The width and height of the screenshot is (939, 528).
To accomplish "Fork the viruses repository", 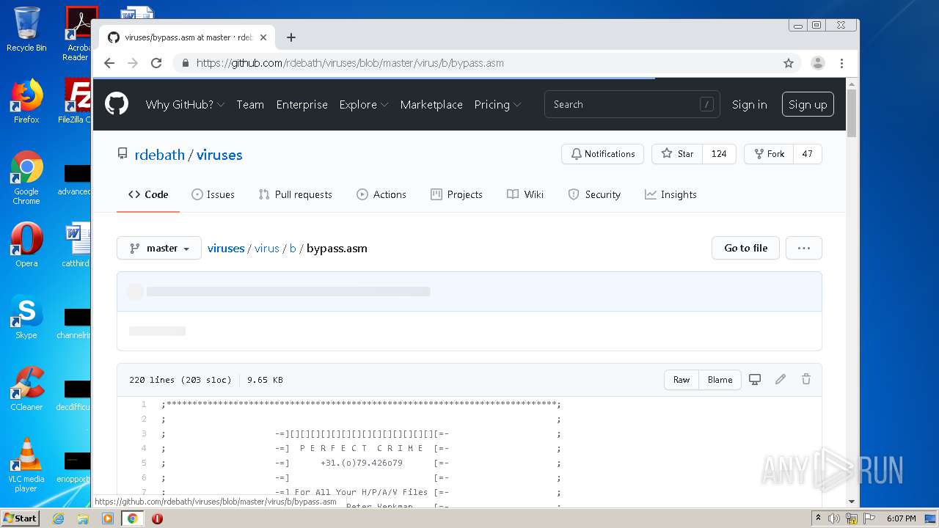I will tap(768, 154).
